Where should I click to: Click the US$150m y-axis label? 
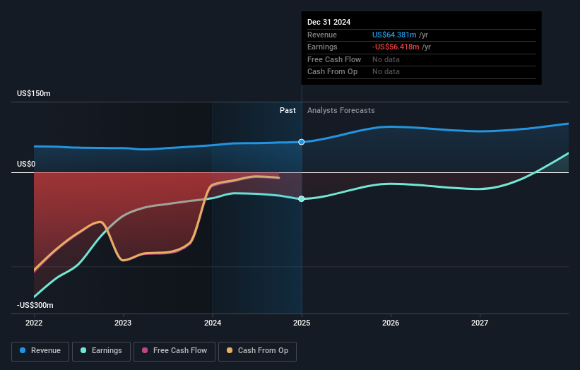pos(34,93)
